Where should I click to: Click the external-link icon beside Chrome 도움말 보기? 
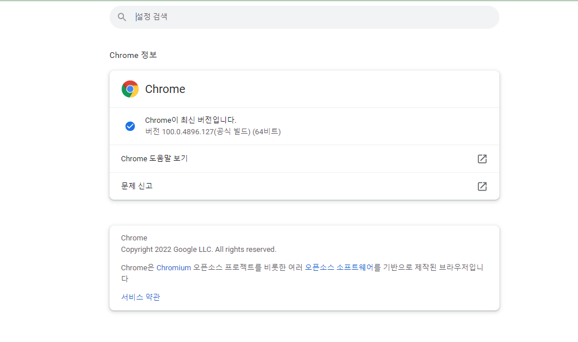[x=482, y=158]
